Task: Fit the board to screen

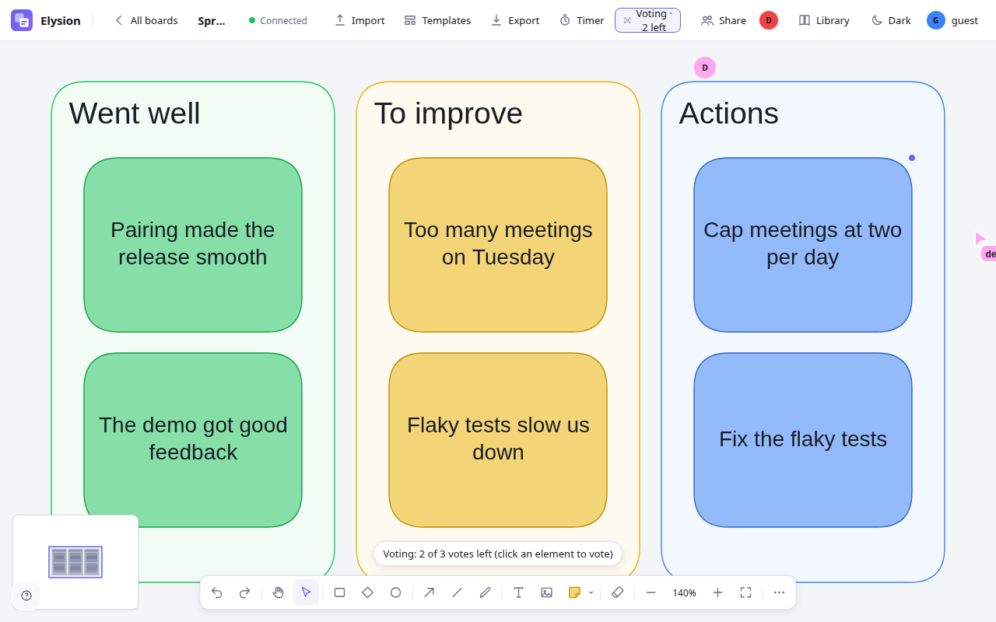Action: (745, 592)
